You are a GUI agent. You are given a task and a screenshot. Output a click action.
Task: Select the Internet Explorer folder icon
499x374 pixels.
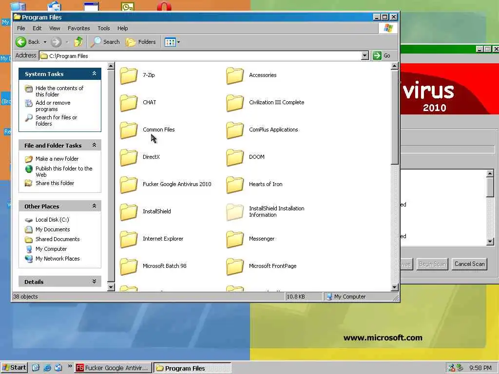(x=129, y=239)
